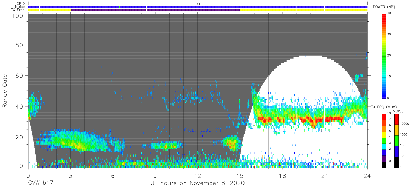Click the x-axis tick label '21'
Screen dimensions: 413x190
pyautogui.click(x=325, y=175)
